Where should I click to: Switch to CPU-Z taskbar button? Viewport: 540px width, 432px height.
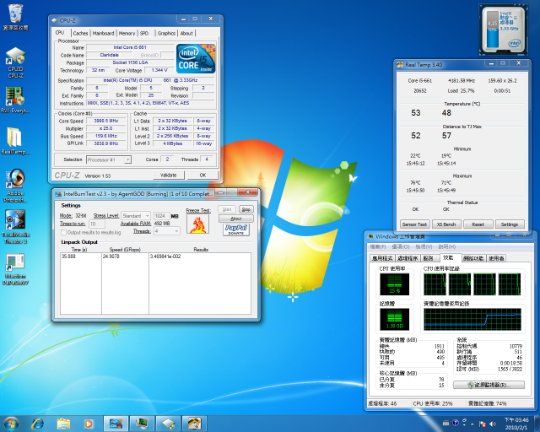point(168,424)
